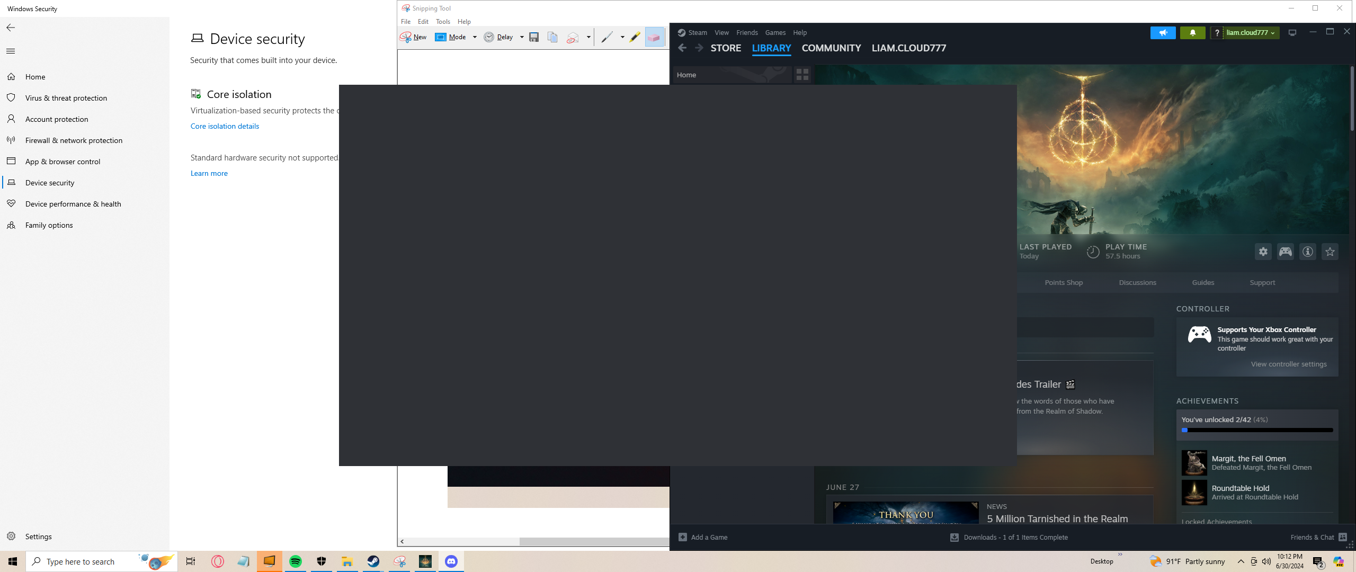Viewport: 1356px width, 572px height.
Task: Open Discord from the taskbar
Action: click(x=451, y=561)
